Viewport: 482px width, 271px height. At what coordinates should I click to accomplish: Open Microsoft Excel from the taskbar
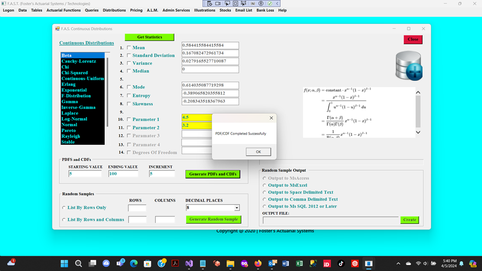point(299,264)
